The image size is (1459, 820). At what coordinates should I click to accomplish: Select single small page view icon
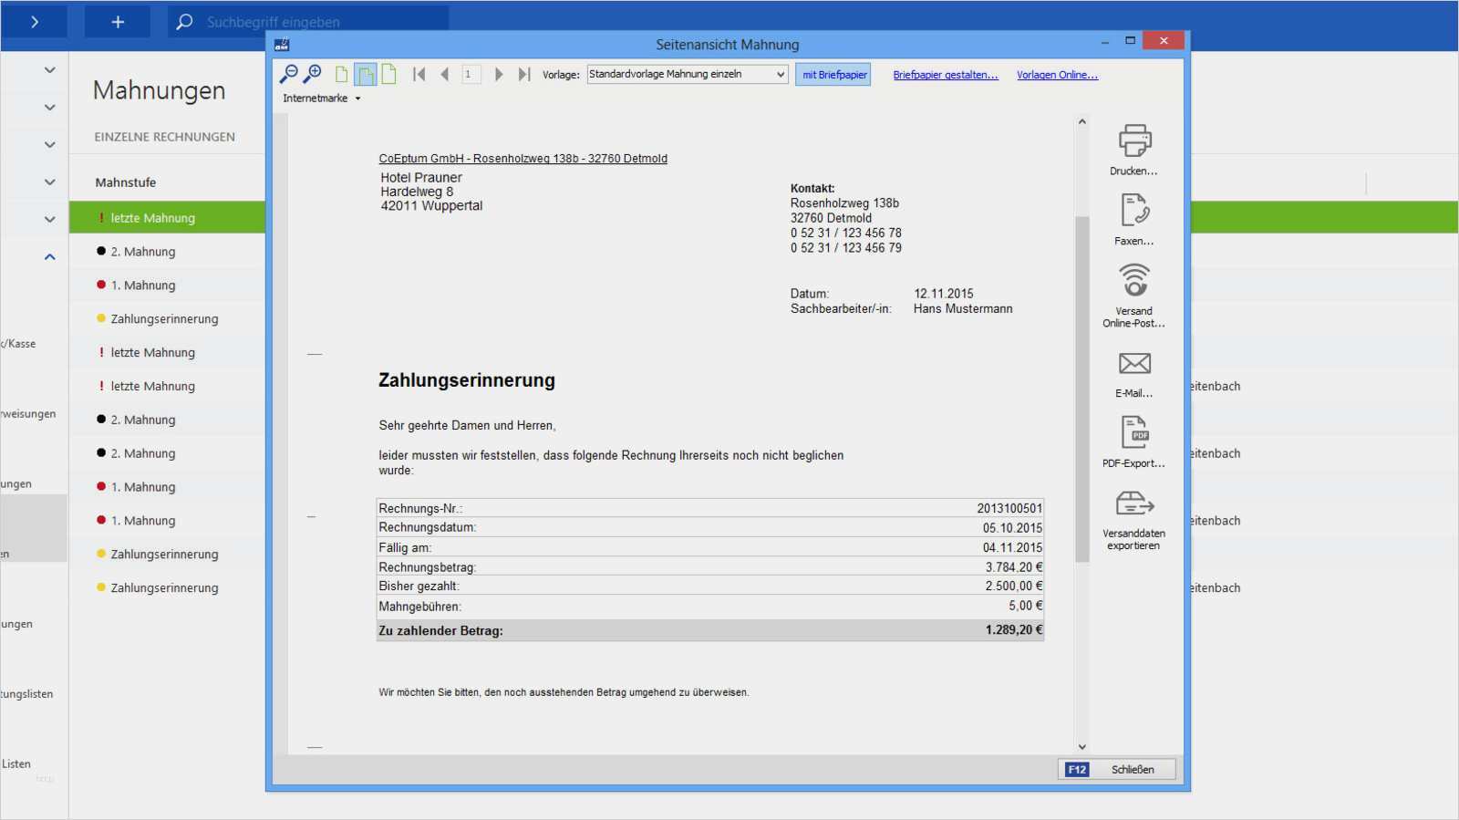[x=341, y=75]
